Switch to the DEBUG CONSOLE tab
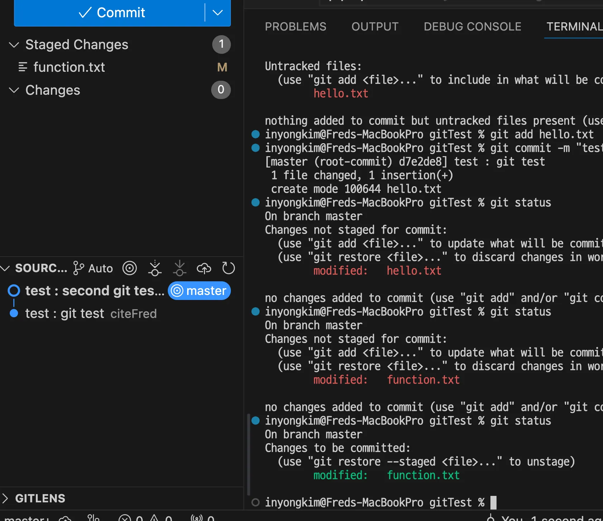 pos(473,27)
